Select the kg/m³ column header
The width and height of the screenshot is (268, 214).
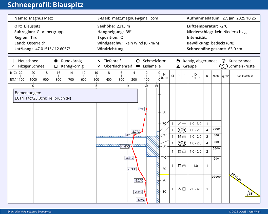coord(225,76)
